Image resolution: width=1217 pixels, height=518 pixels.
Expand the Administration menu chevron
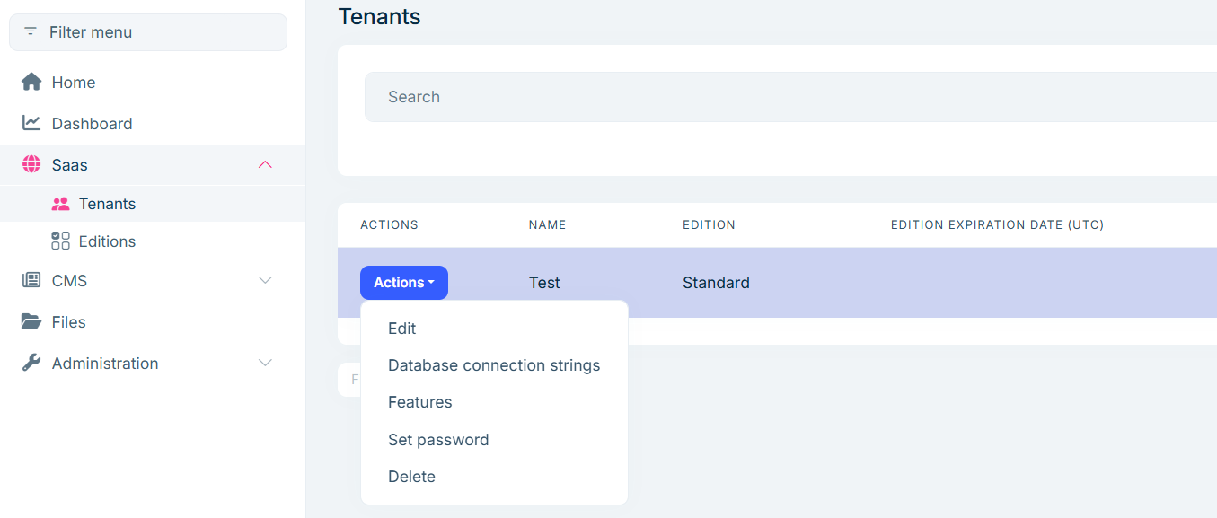pos(265,363)
